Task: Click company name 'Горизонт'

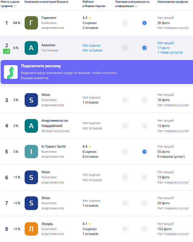Action: (x=49, y=18)
